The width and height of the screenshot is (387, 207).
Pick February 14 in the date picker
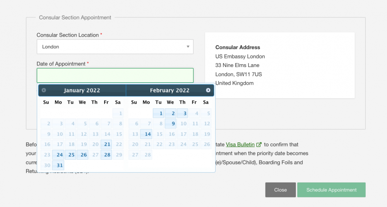pos(147,134)
